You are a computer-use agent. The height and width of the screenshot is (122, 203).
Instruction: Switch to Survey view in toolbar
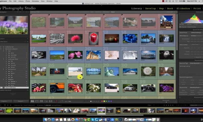[x=46, y=101]
